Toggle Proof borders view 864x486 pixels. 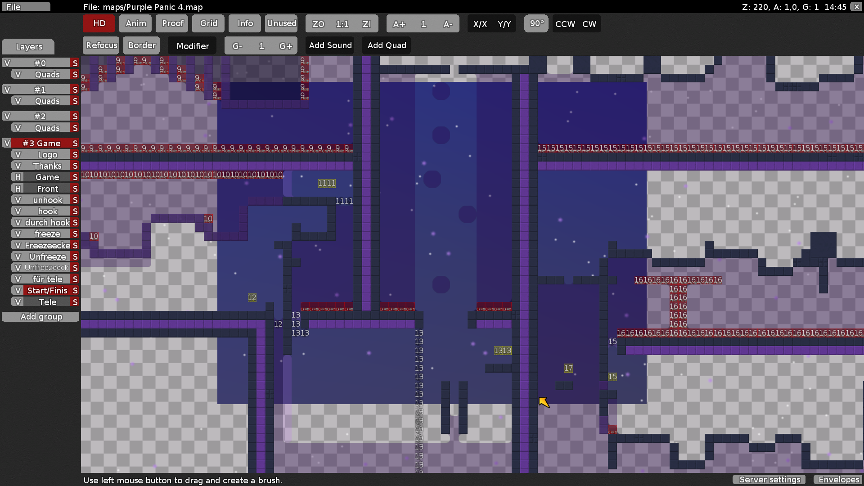tap(172, 23)
